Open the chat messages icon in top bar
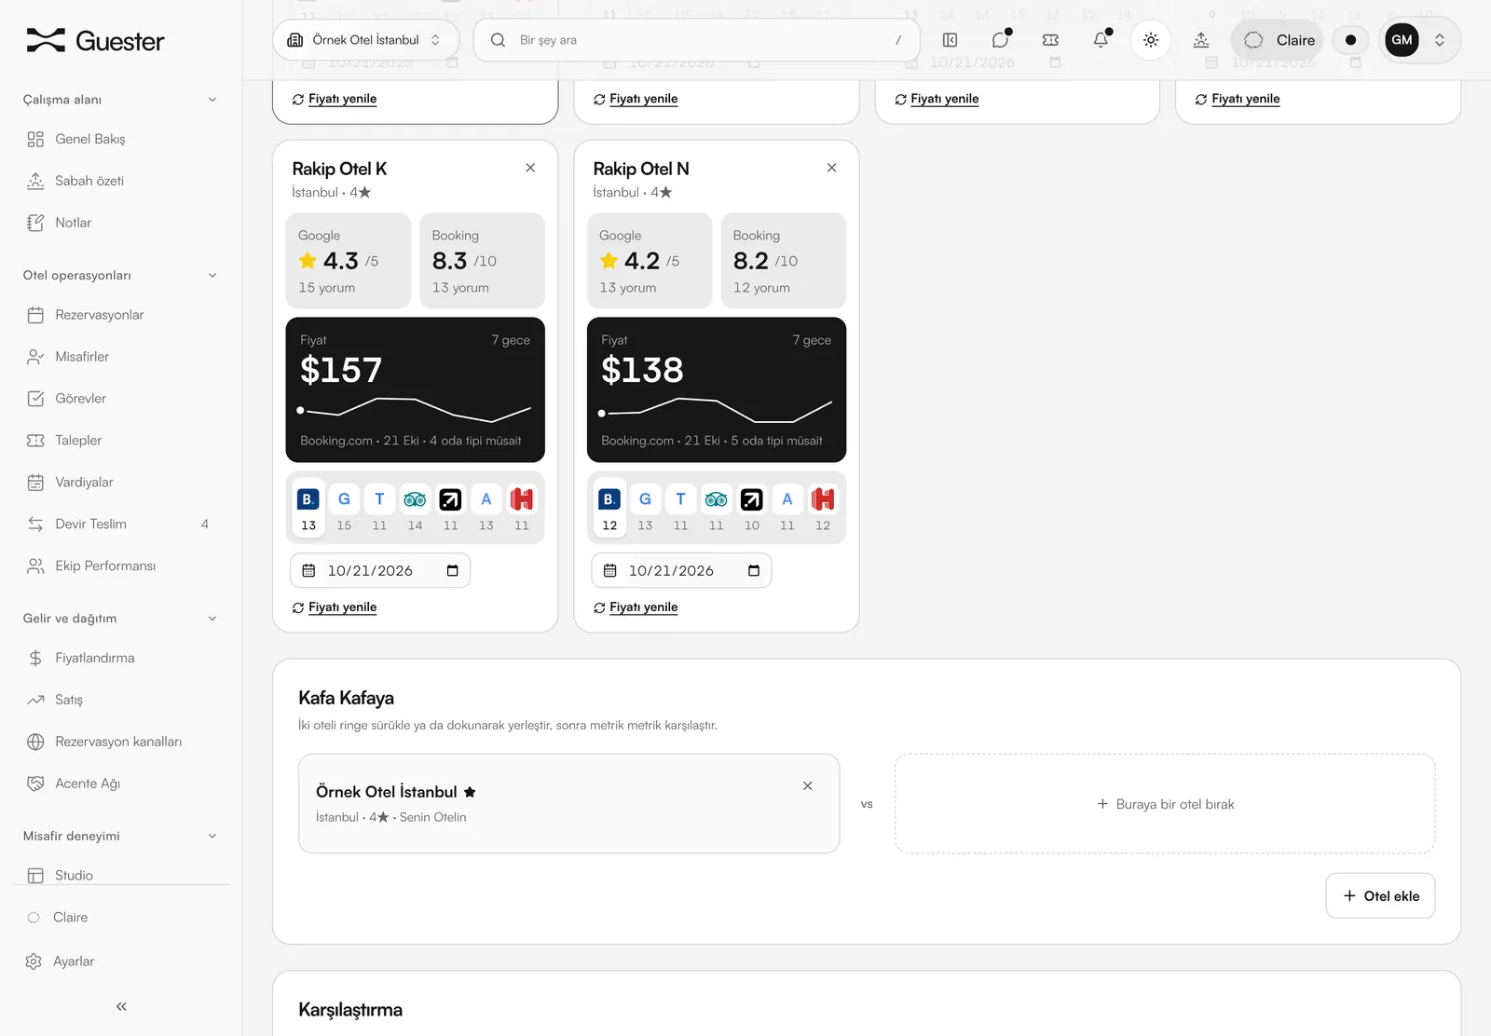The image size is (1491, 1036). 1001,40
